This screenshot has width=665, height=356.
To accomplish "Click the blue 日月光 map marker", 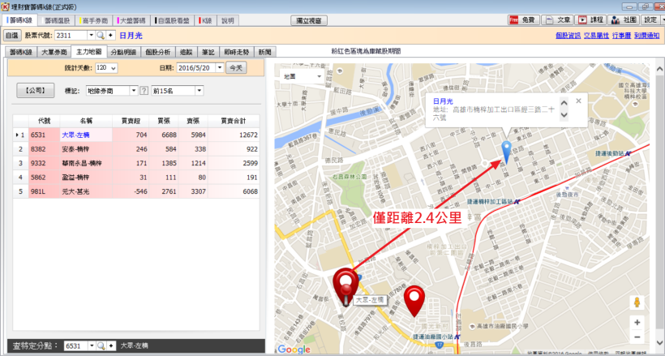I will (x=507, y=151).
